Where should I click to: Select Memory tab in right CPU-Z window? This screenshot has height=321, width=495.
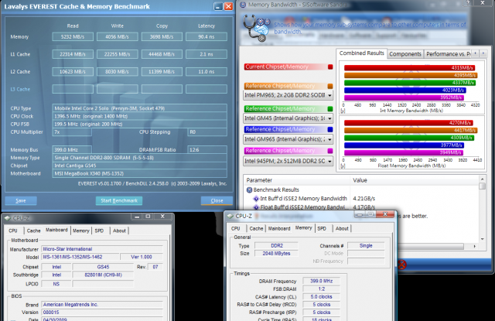point(304,228)
